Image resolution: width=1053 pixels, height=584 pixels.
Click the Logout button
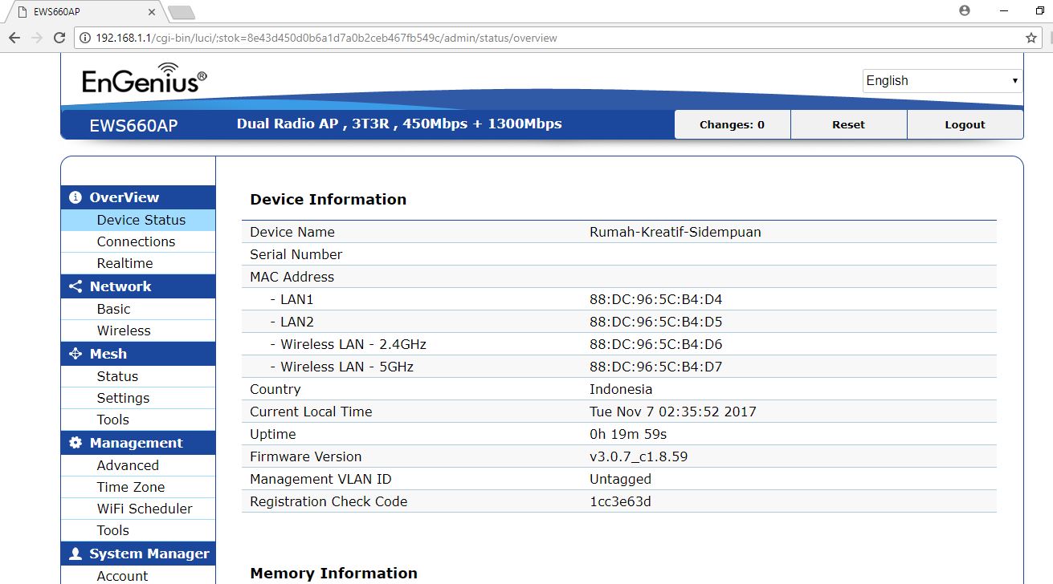(965, 124)
